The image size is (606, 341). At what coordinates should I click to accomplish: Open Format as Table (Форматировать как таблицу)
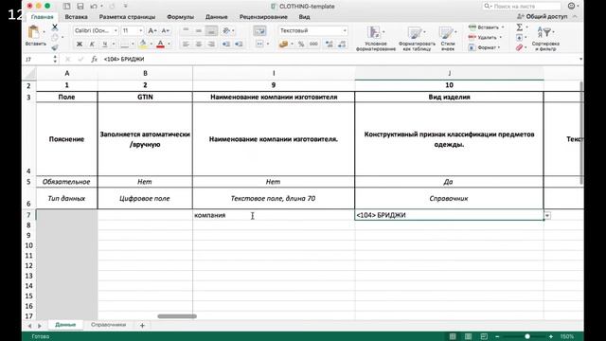pyautogui.click(x=417, y=39)
